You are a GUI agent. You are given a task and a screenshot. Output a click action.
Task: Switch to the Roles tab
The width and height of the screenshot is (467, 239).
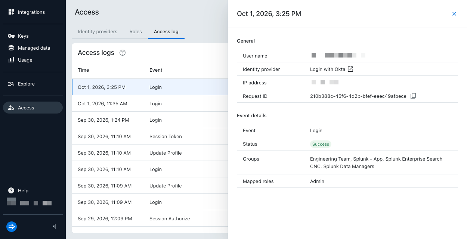click(136, 32)
